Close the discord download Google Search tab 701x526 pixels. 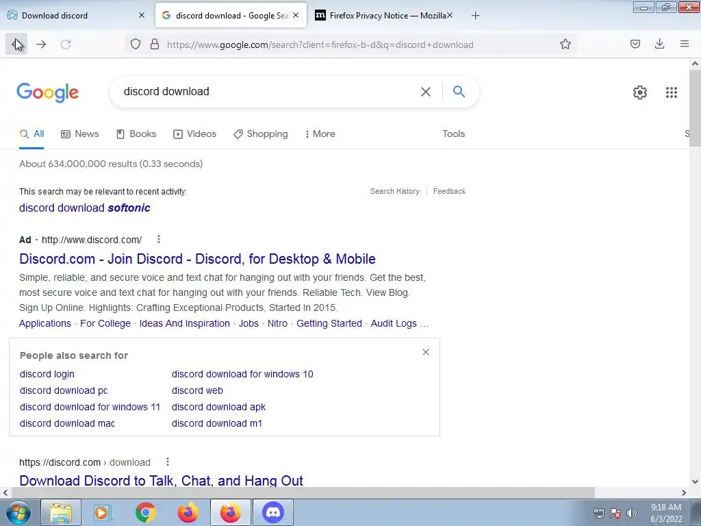(296, 15)
